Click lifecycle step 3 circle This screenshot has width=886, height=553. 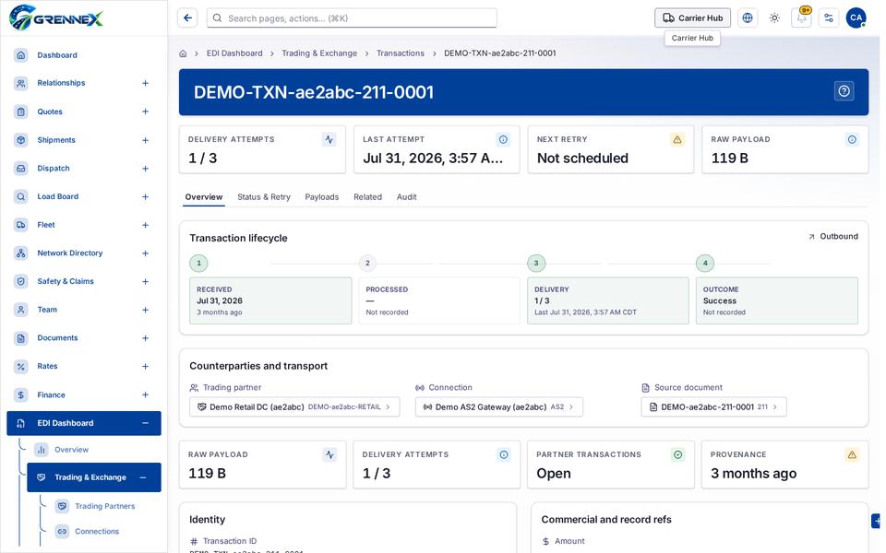pyautogui.click(x=536, y=263)
